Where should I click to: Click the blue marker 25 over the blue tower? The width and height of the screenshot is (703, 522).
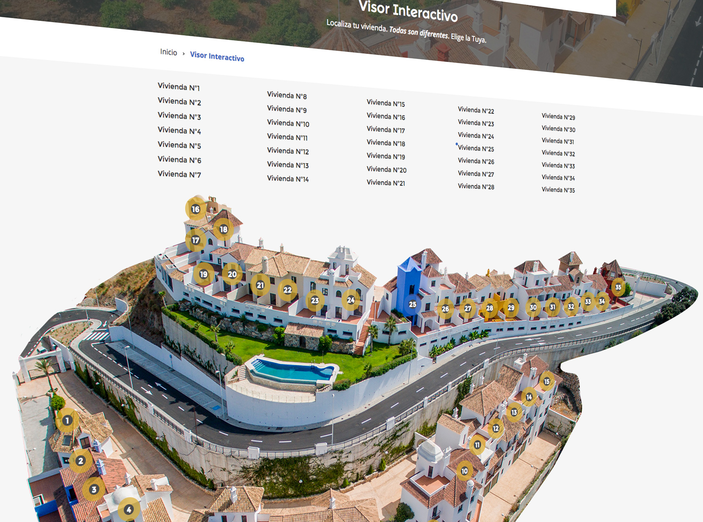(412, 305)
